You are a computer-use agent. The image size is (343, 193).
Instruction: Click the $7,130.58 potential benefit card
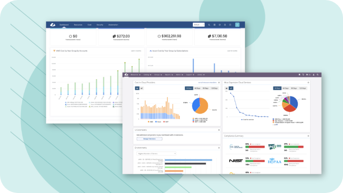218,37
